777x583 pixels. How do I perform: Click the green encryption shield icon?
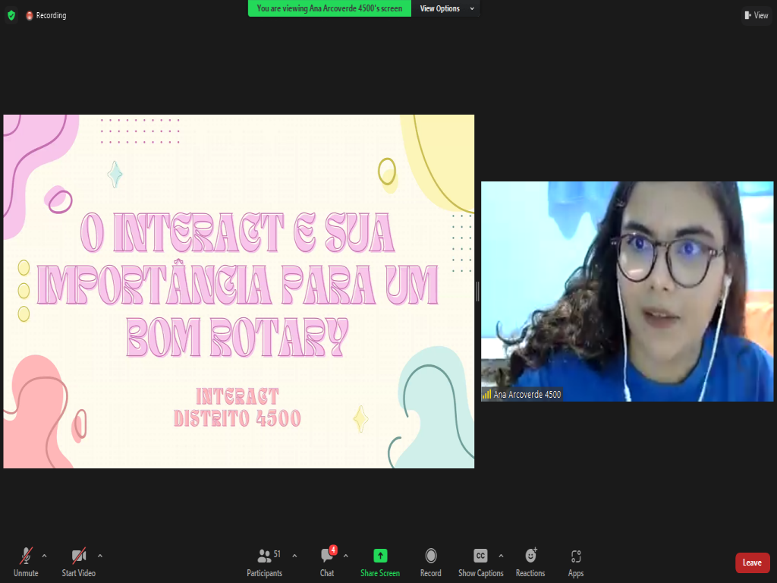11,15
